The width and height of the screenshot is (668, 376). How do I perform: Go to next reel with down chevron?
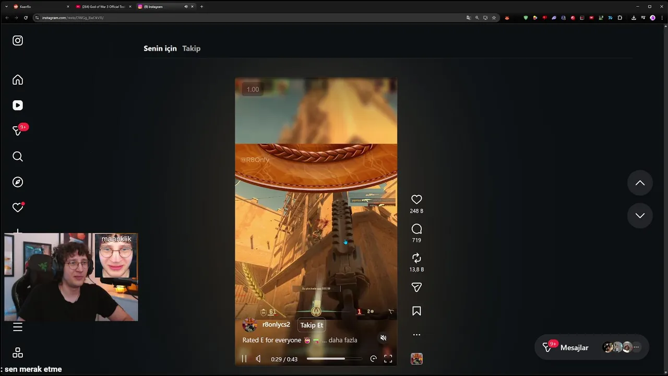point(640,216)
